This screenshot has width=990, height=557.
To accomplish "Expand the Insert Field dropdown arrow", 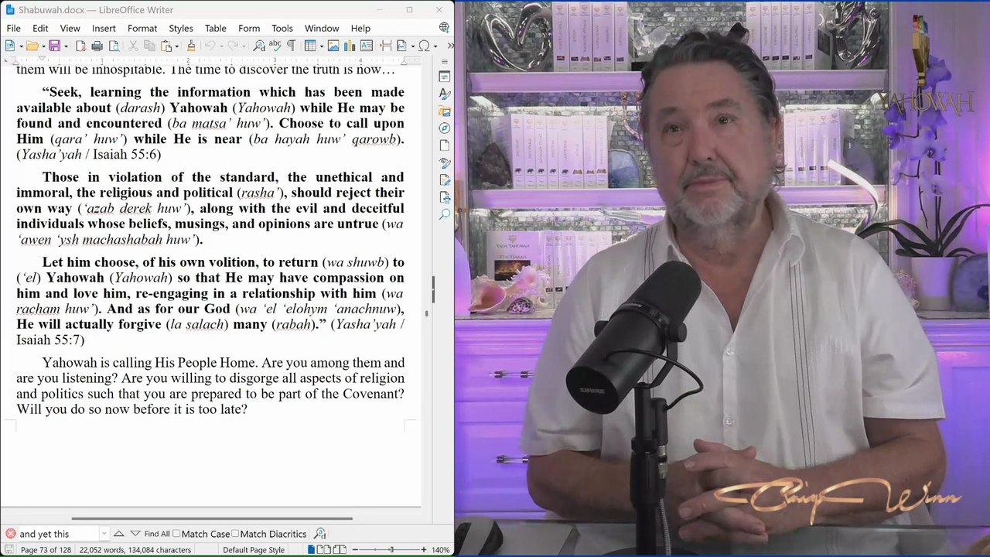I will pyautogui.click(x=412, y=46).
